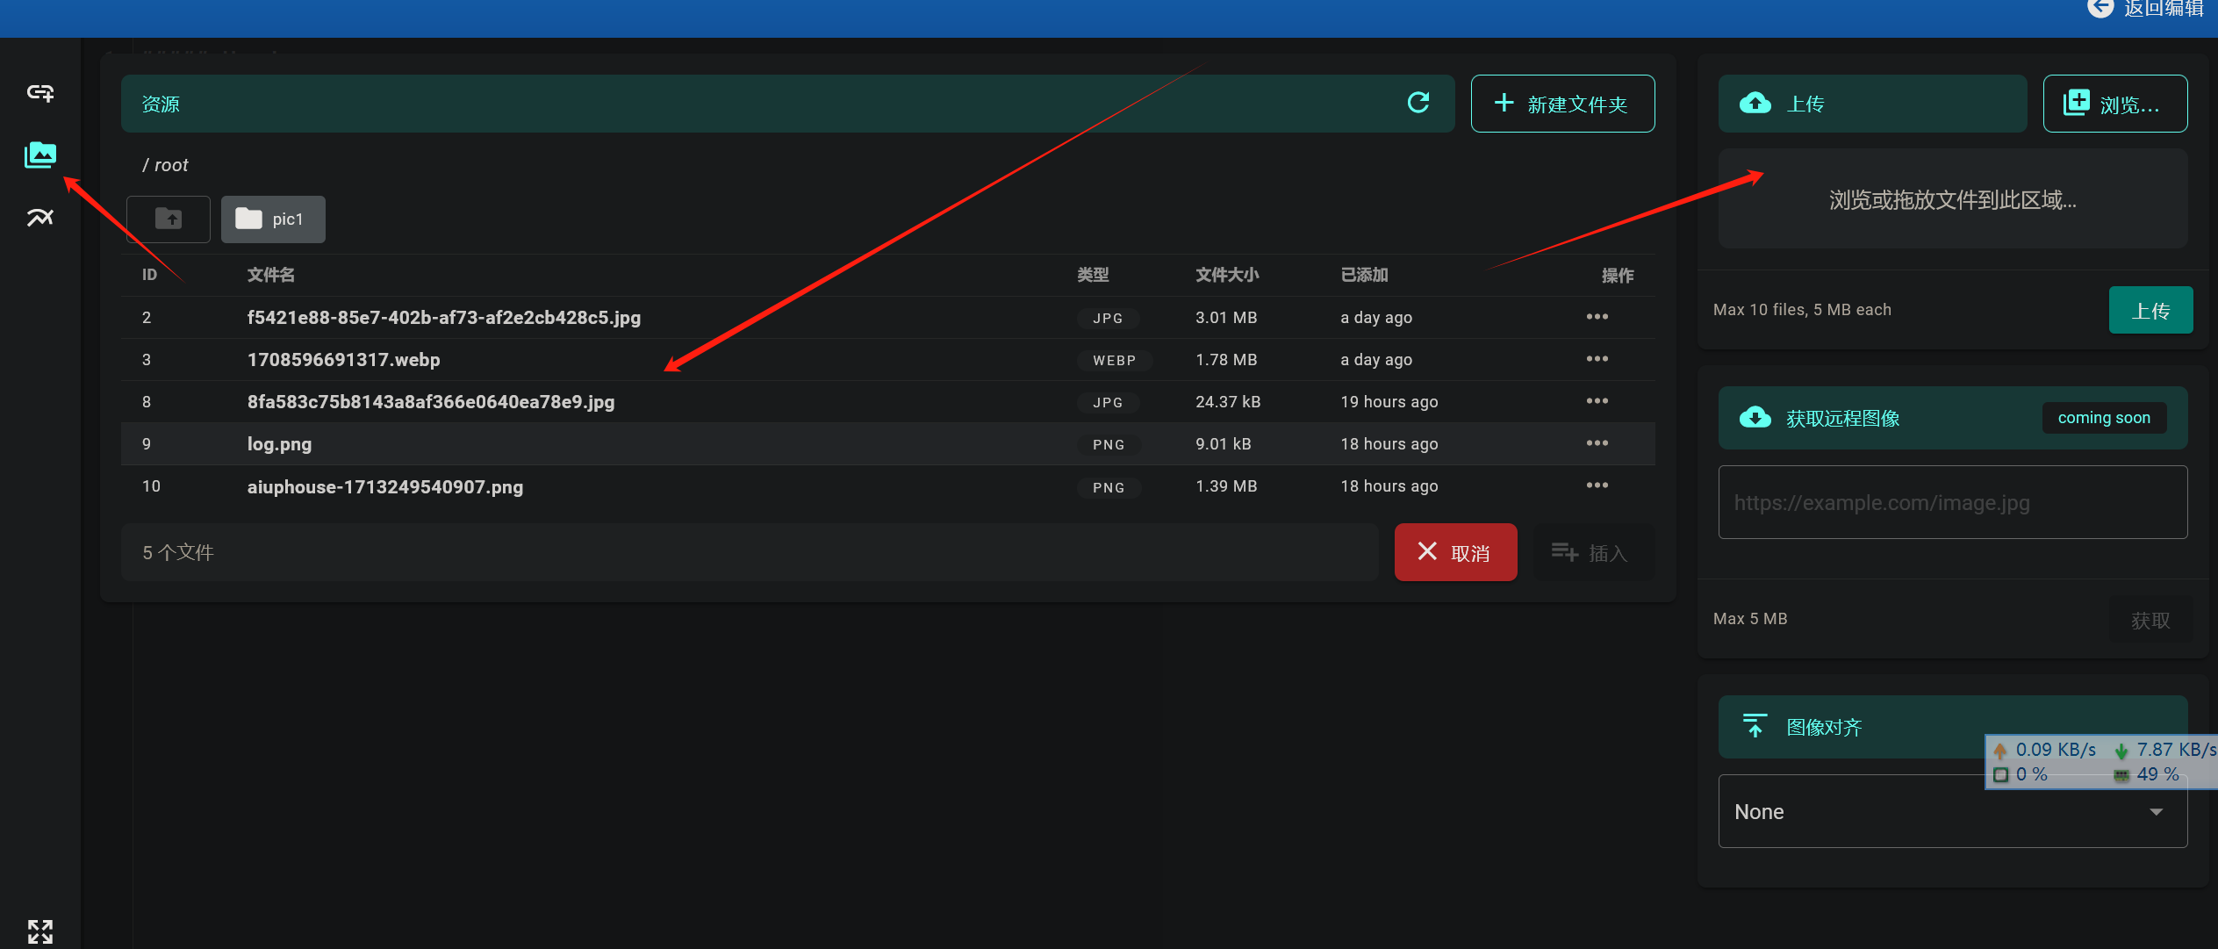Go up one folder level
The height and width of the screenshot is (949, 2218).
point(169,219)
